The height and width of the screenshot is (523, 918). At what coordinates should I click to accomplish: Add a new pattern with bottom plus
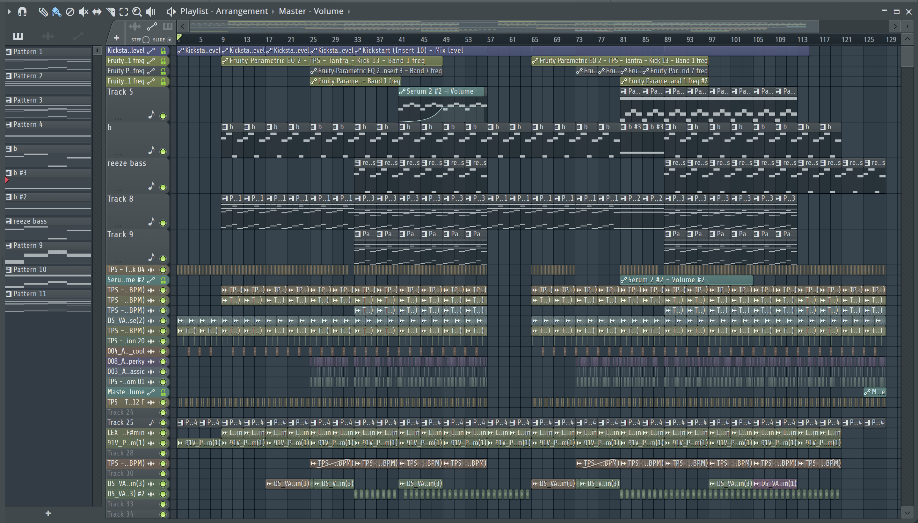(x=48, y=513)
